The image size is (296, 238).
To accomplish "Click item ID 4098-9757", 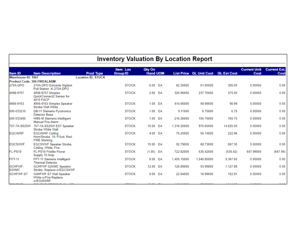I will 17,93.
